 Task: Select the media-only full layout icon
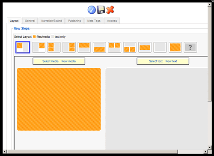tap(175, 47)
